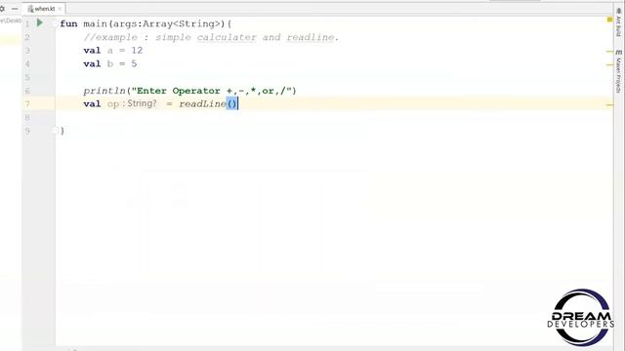625x351 pixels.
Task: Click the 'String?' type hint on line 7
Action: [x=142, y=103]
